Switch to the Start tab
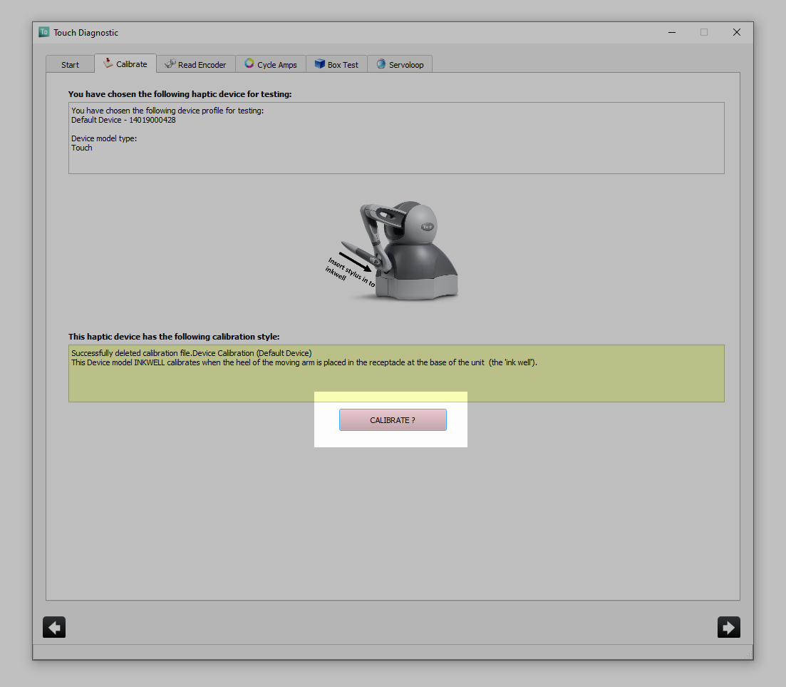 pyautogui.click(x=70, y=64)
